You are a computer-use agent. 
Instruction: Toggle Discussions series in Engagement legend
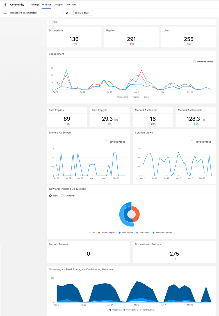point(121,97)
